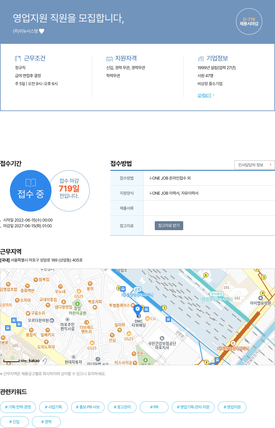275x428 pixels.
Task: Click the D-719 채용시마감 badge
Action: click(x=249, y=21)
